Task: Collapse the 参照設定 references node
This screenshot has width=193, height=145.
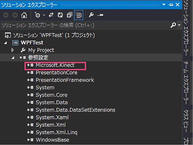Action: coord(13,58)
